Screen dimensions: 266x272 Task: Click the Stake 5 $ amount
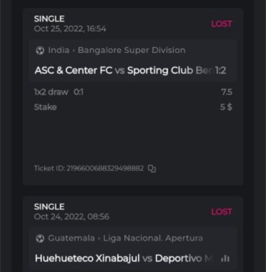click(x=226, y=107)
